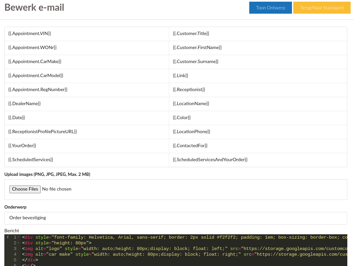Select the {{.ContactedFor}} placeholder
The width and height of the screenshot is (354, 266).
tap(190, 146)
